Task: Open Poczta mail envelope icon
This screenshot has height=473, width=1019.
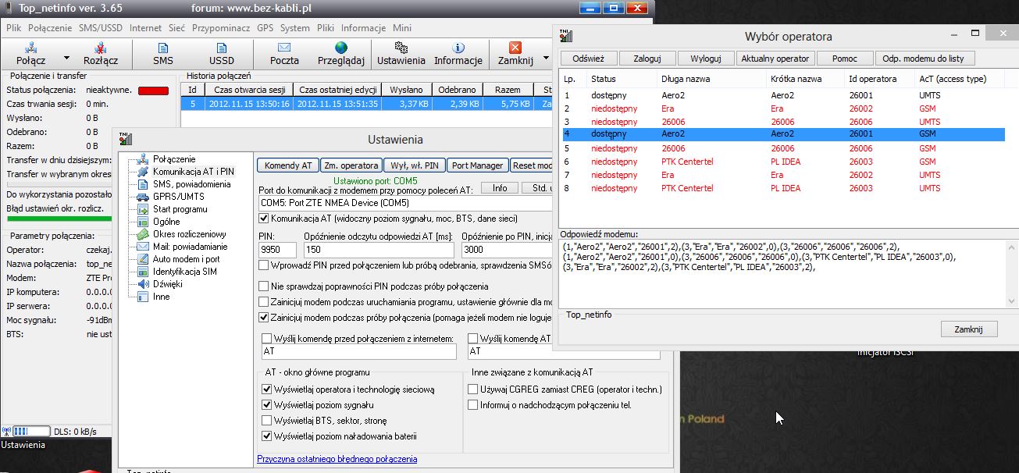Action: click(284, 49)
